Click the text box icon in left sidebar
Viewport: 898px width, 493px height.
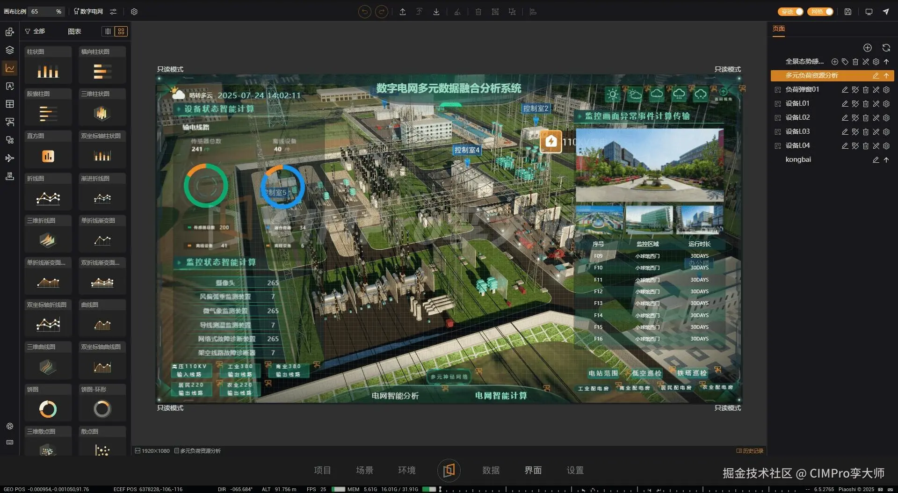[x=10, y=86]
